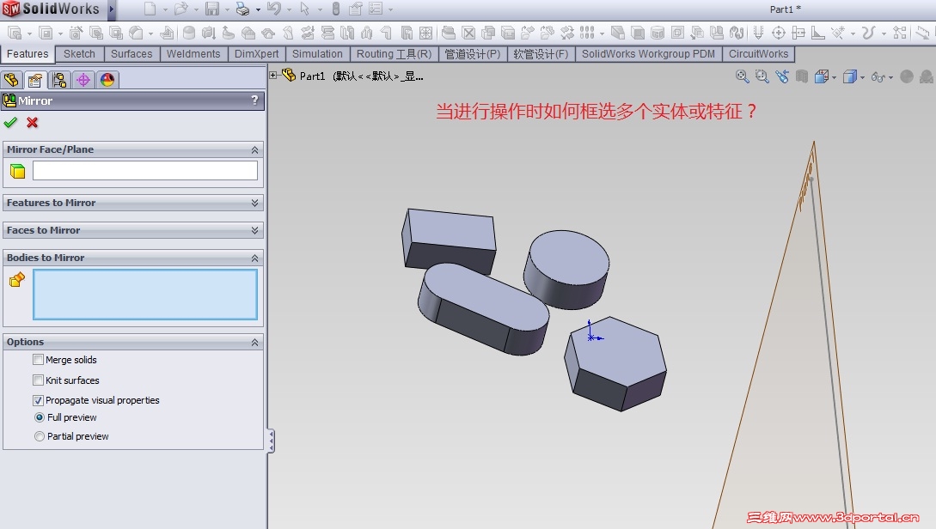The image size is (936, 529).
Task: Enable Knit surfaces checkbox
Action: pos(38,380)
